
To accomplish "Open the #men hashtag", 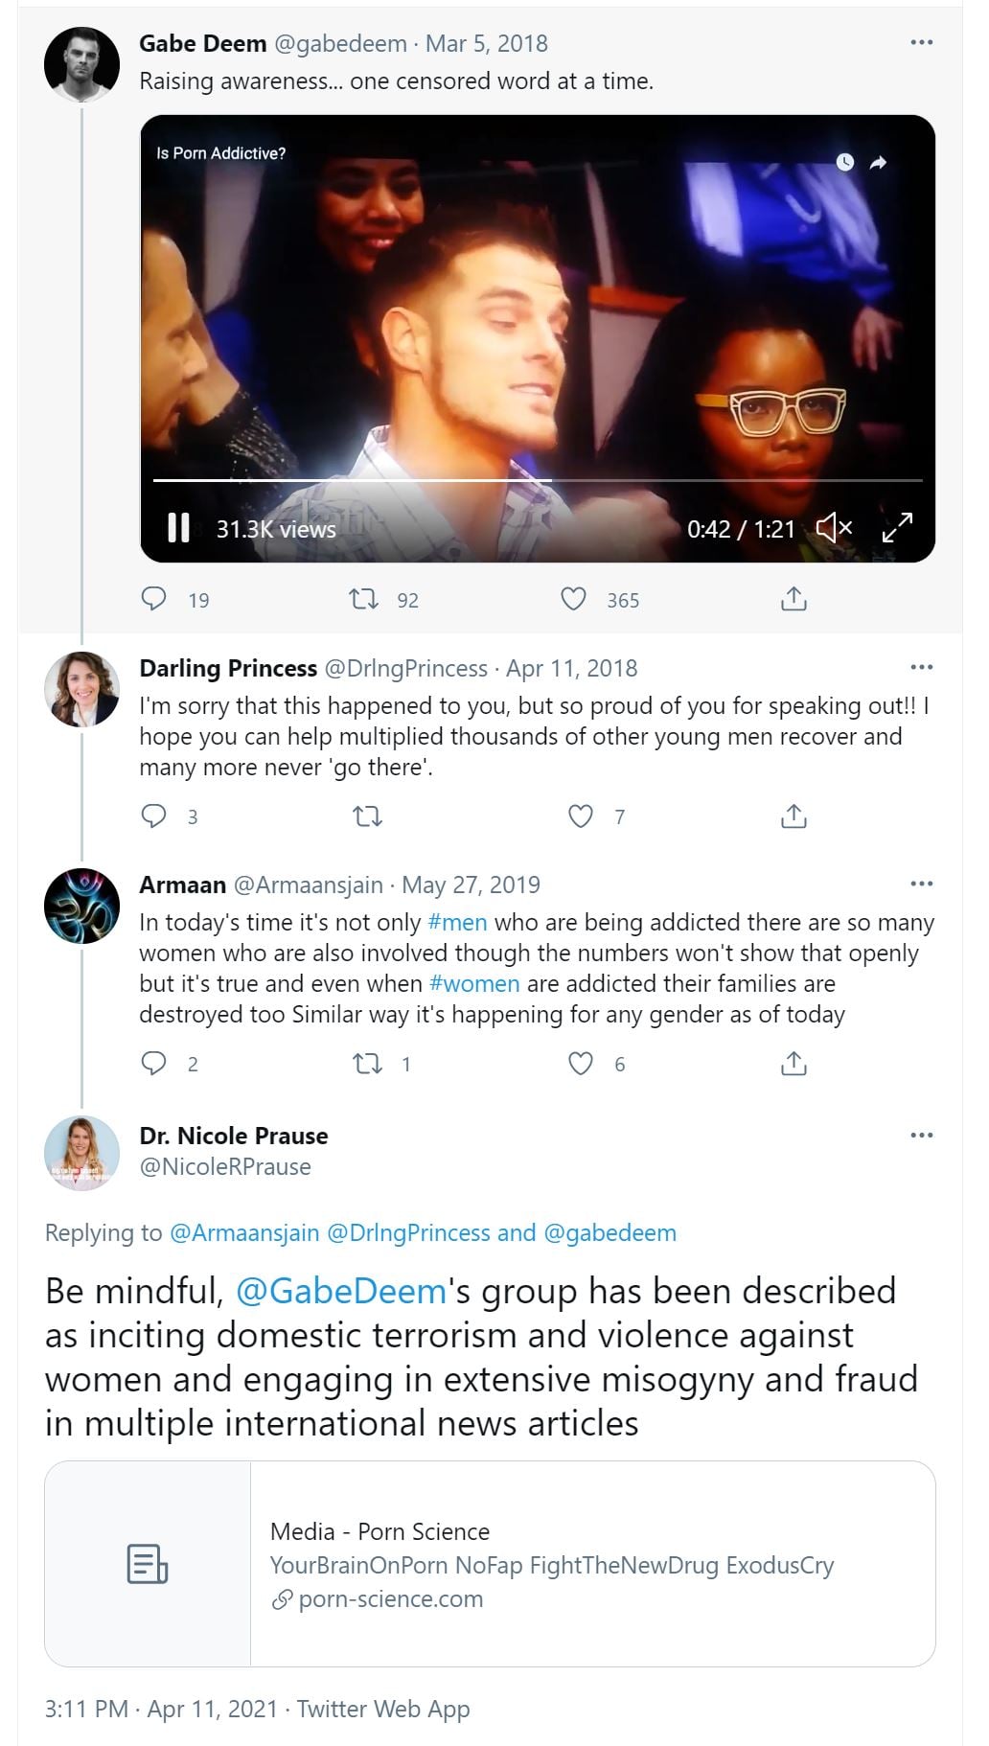I will pos(457,923).
